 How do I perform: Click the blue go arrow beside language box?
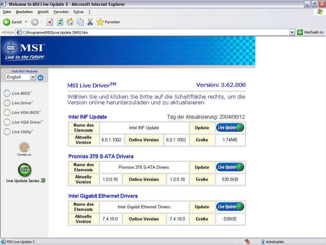tap(40, 78)
